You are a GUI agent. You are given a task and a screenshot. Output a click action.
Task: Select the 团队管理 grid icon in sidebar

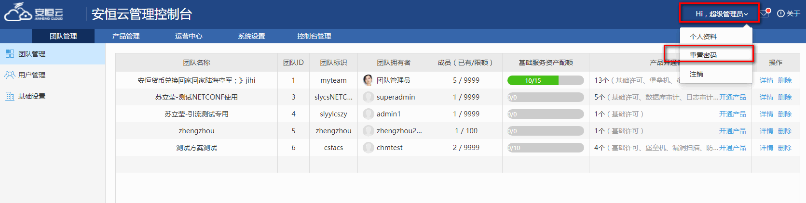click(10, 54)
